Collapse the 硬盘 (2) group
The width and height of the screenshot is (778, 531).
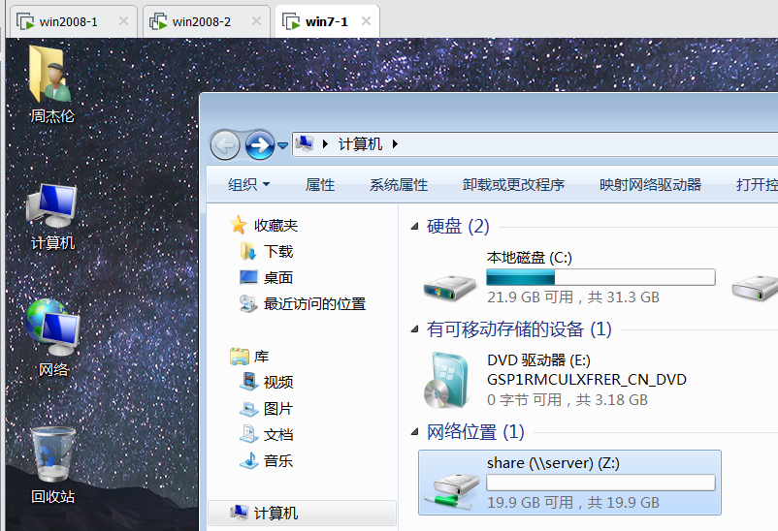coord(415,227)
